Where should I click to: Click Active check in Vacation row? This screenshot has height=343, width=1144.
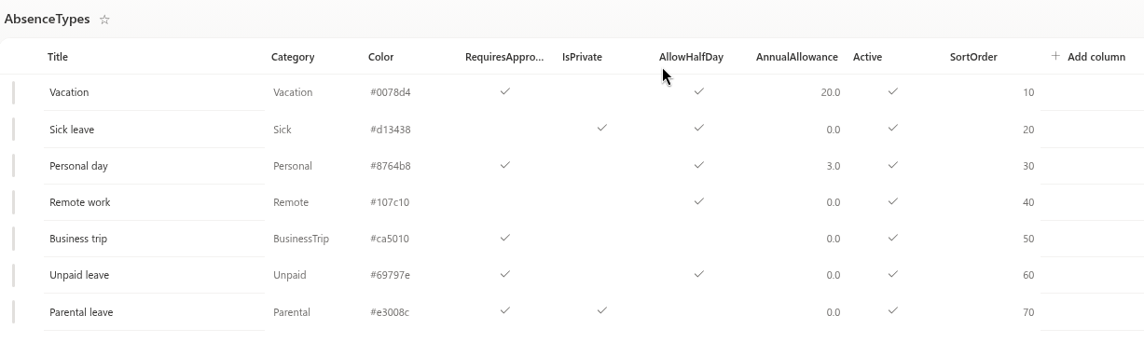tap(893, 91)
